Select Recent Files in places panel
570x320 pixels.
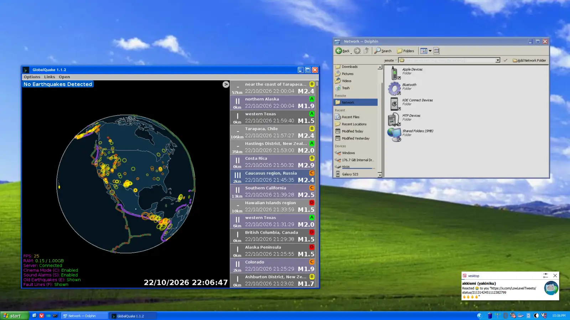356,117
